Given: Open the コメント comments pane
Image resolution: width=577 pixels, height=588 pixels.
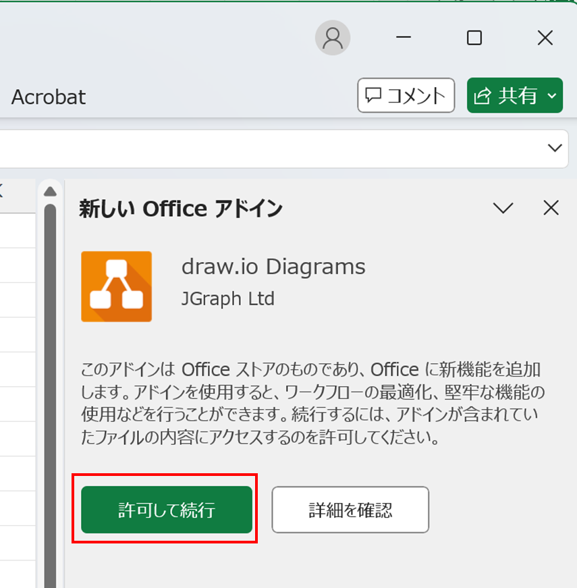Looking at the screenshot, I should pyautogui.click(x=406, y=95).
